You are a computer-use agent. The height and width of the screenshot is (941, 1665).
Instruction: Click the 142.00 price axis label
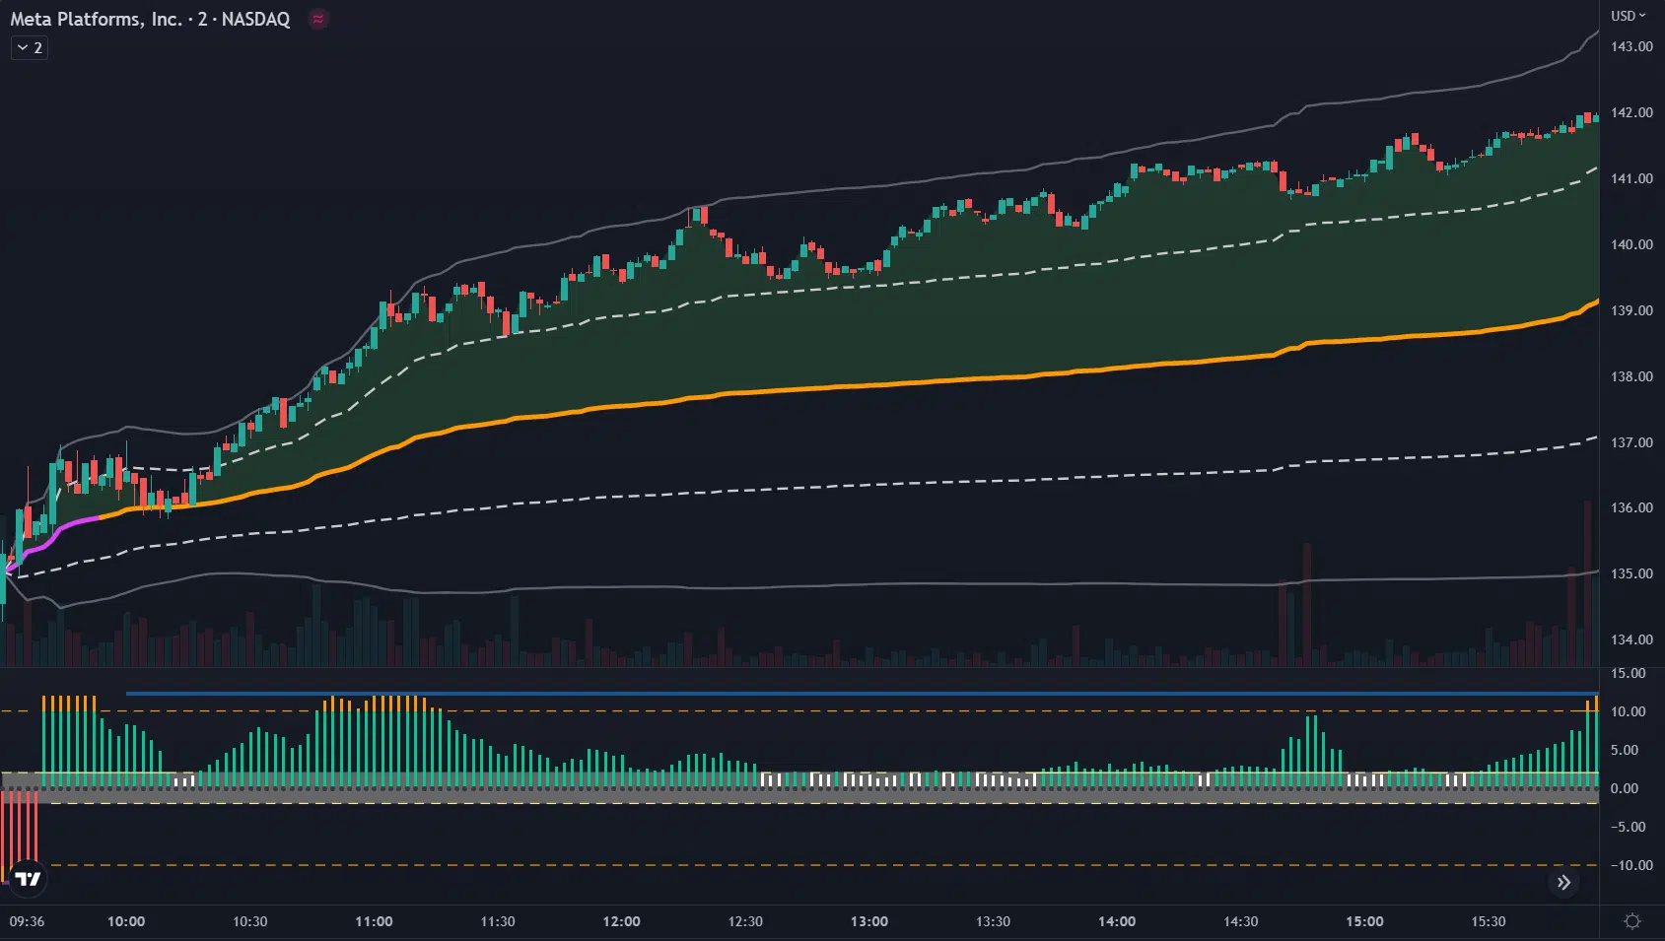[1631, 112]
